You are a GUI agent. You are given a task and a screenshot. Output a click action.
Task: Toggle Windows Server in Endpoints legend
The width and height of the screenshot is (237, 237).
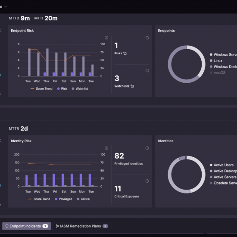tap(223, 55)
